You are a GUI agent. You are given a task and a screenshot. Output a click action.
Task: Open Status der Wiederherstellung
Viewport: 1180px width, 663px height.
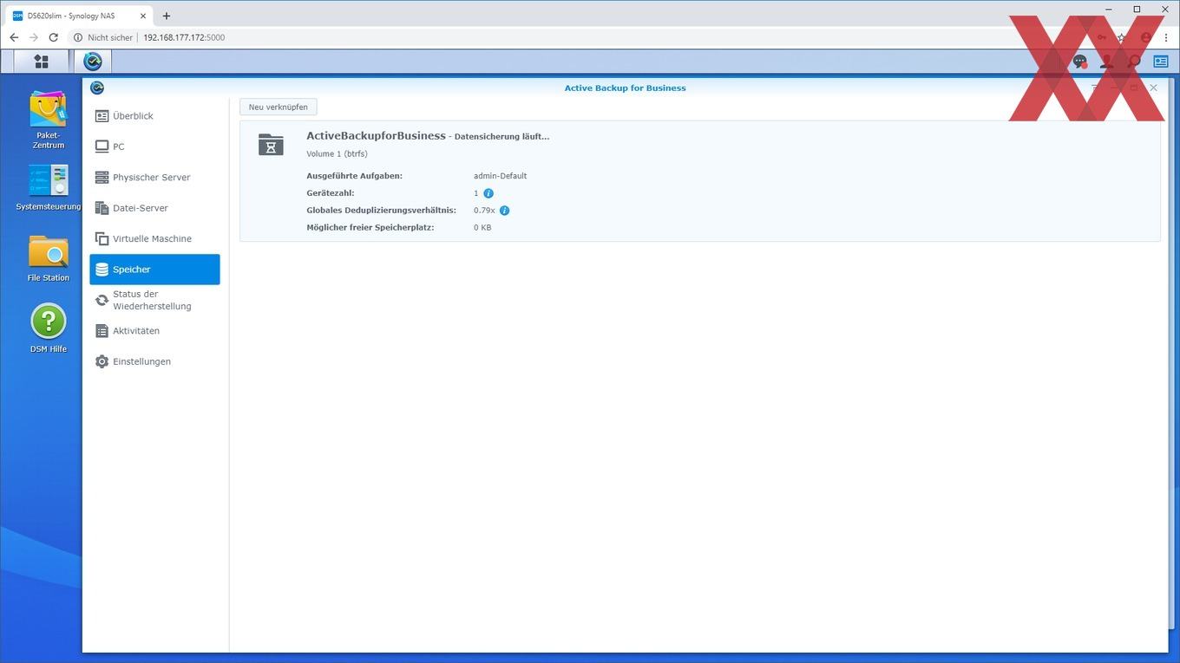[154, 300]
